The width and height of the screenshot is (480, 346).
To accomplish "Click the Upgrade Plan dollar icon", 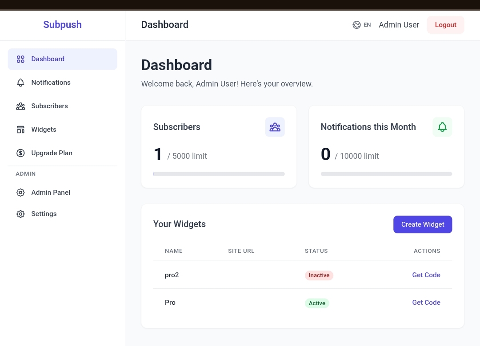I will coord(20,153).
